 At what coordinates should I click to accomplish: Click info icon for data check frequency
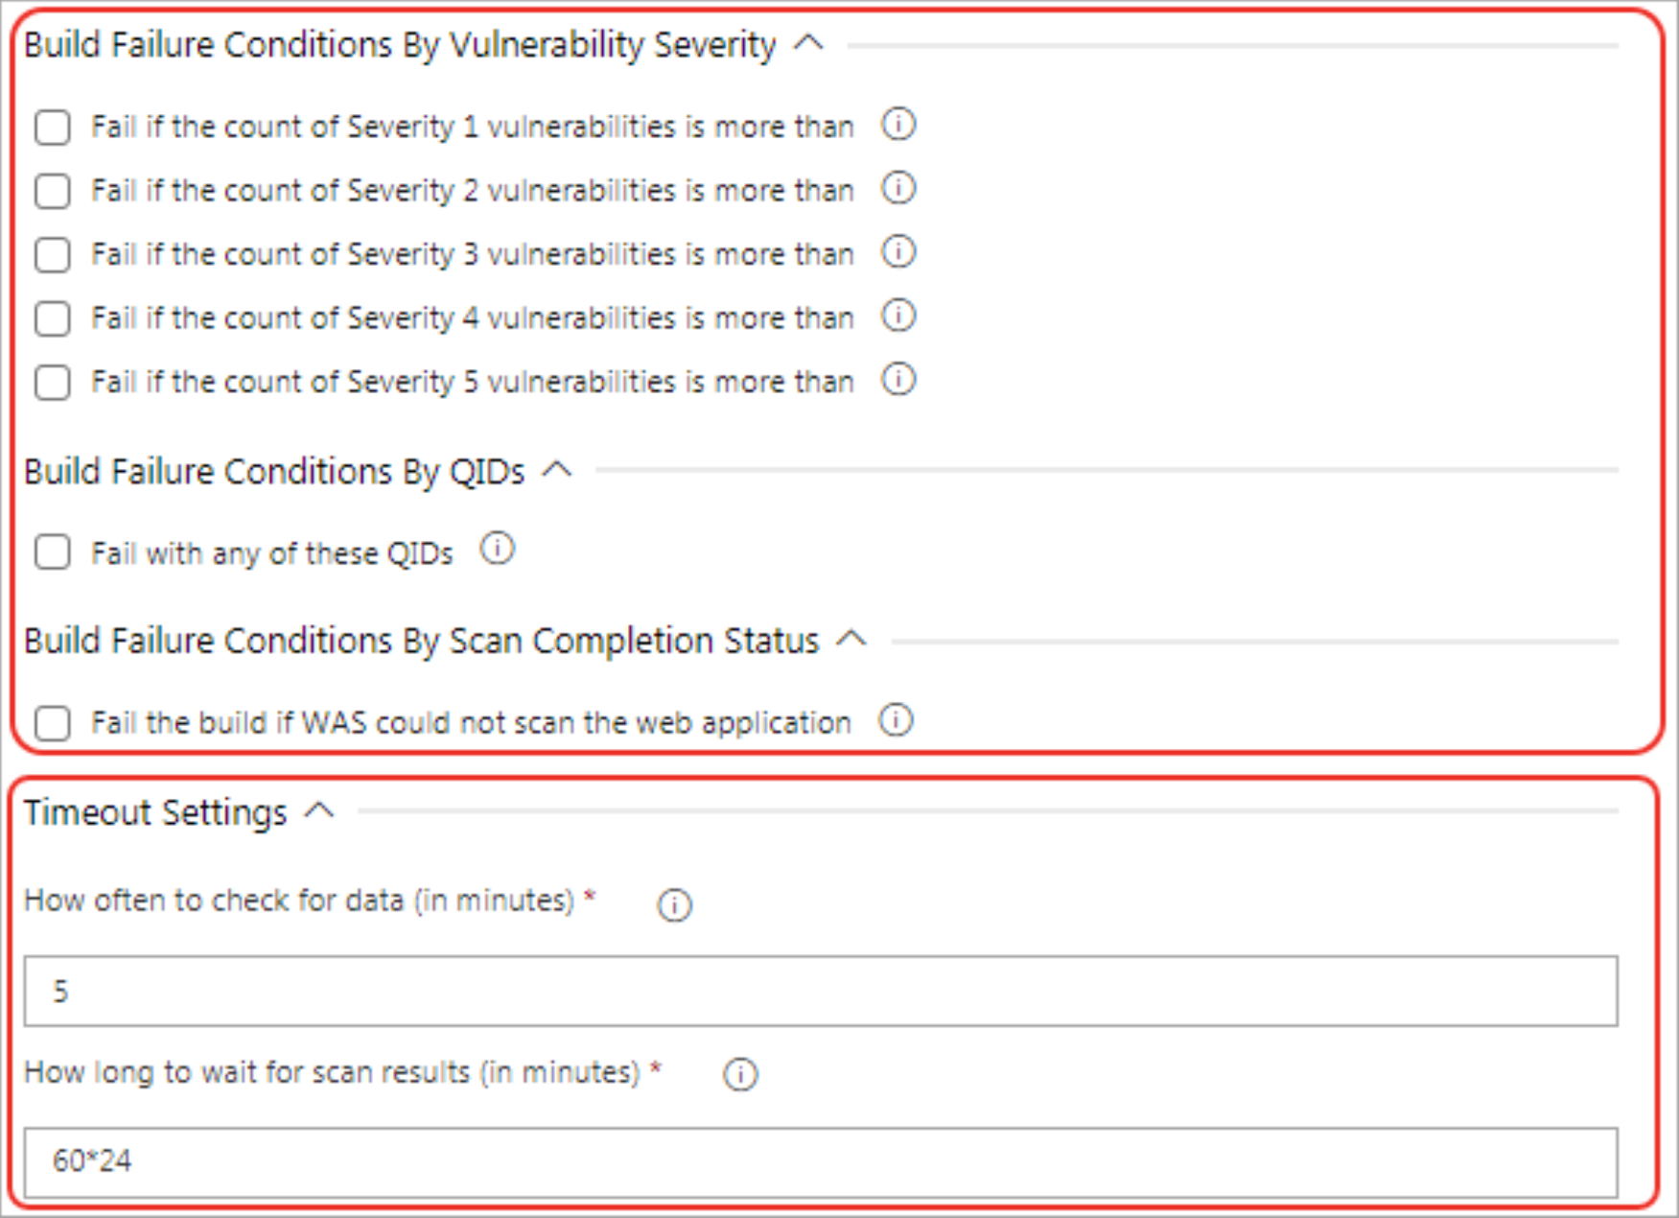[x=674, y=904]
